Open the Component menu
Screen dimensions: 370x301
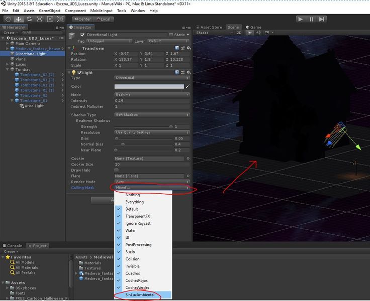(75, 11)
